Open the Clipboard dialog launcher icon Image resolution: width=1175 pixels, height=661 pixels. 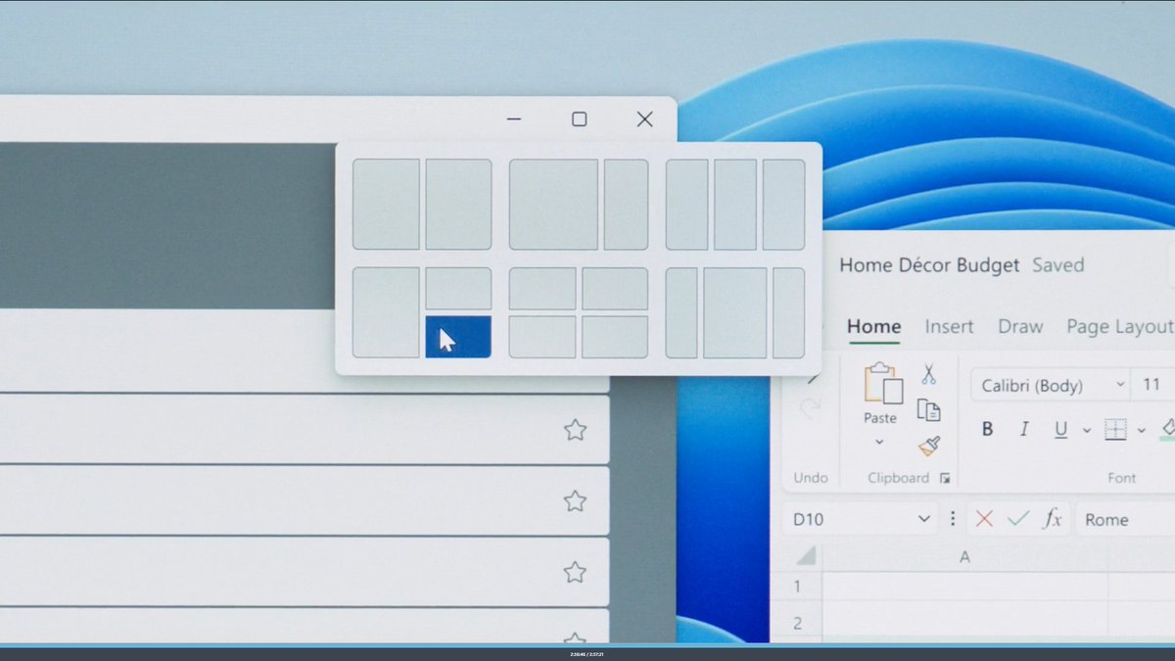(945, 478)
